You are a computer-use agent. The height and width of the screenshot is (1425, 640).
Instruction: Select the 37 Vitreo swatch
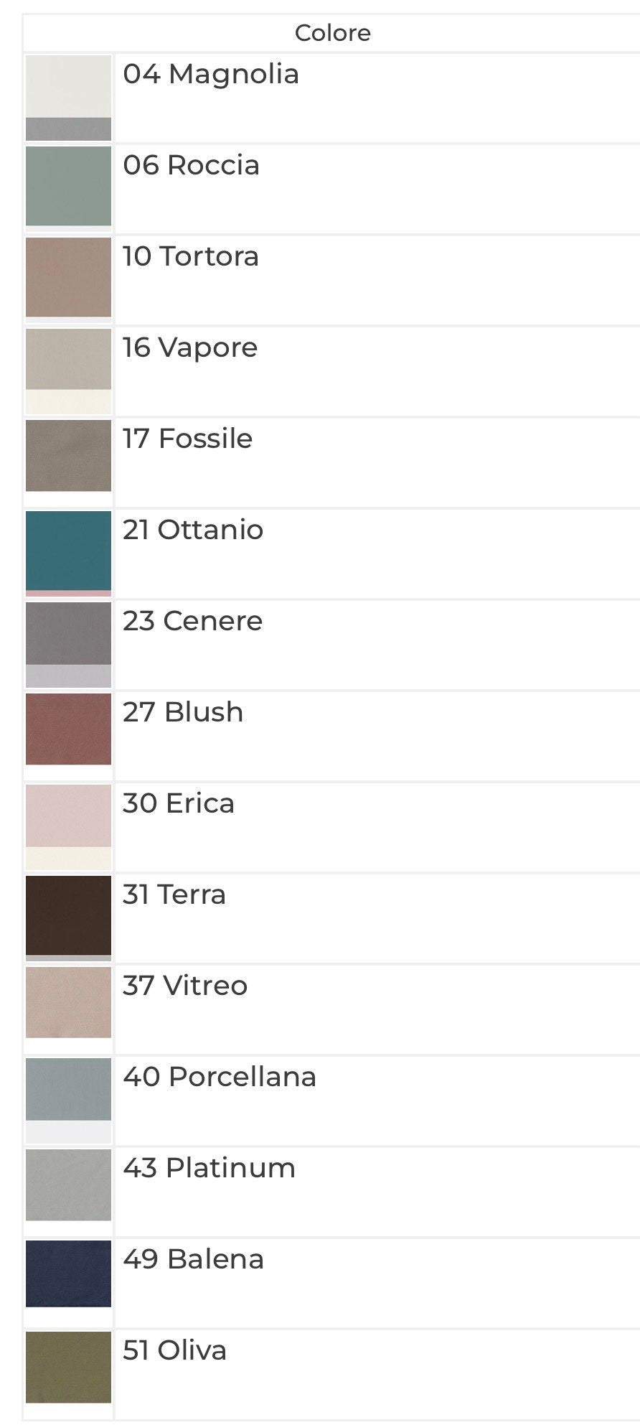pos(68,1002)
